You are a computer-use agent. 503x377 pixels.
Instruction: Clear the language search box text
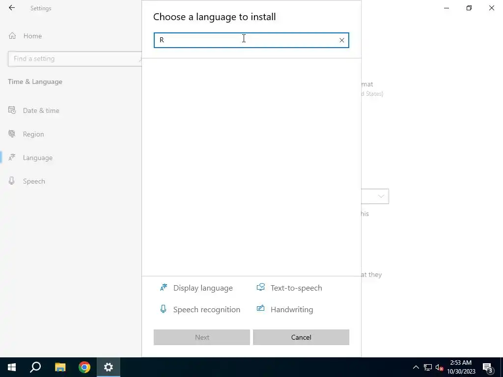(342, 40)
